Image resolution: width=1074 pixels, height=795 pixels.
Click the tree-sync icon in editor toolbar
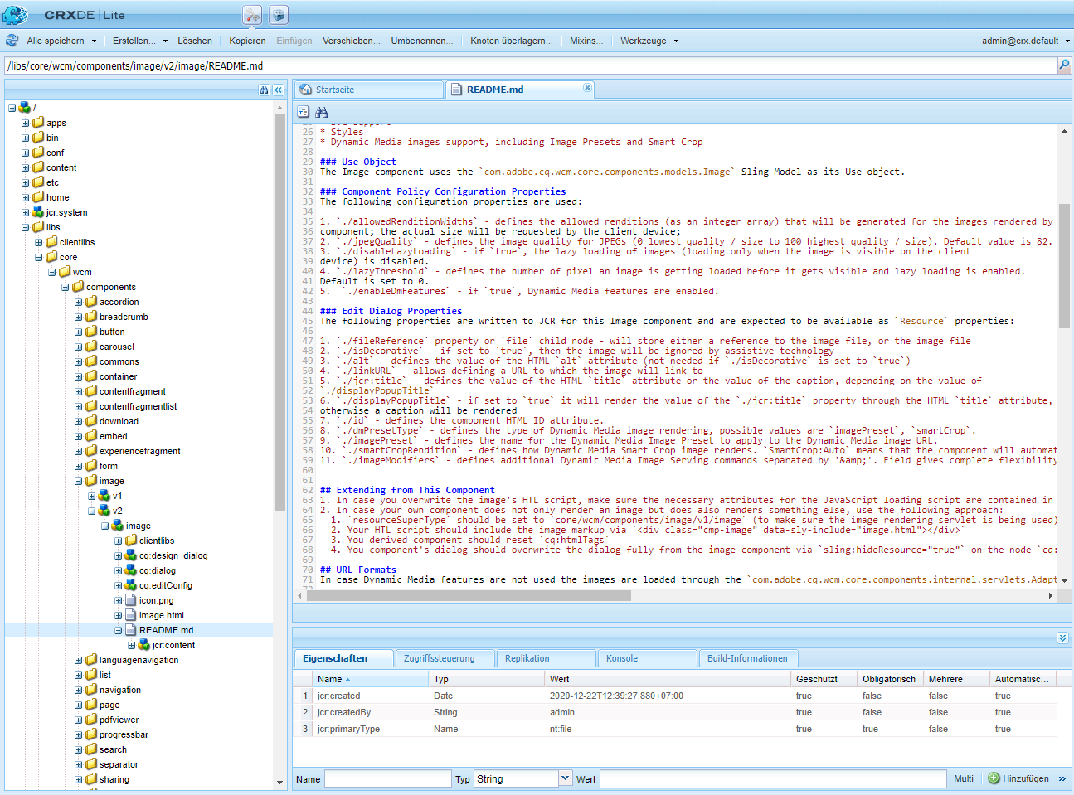[x=304, y=112]
